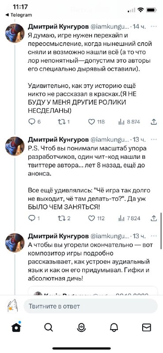Open Search with magnifier icon

[49, 327]
